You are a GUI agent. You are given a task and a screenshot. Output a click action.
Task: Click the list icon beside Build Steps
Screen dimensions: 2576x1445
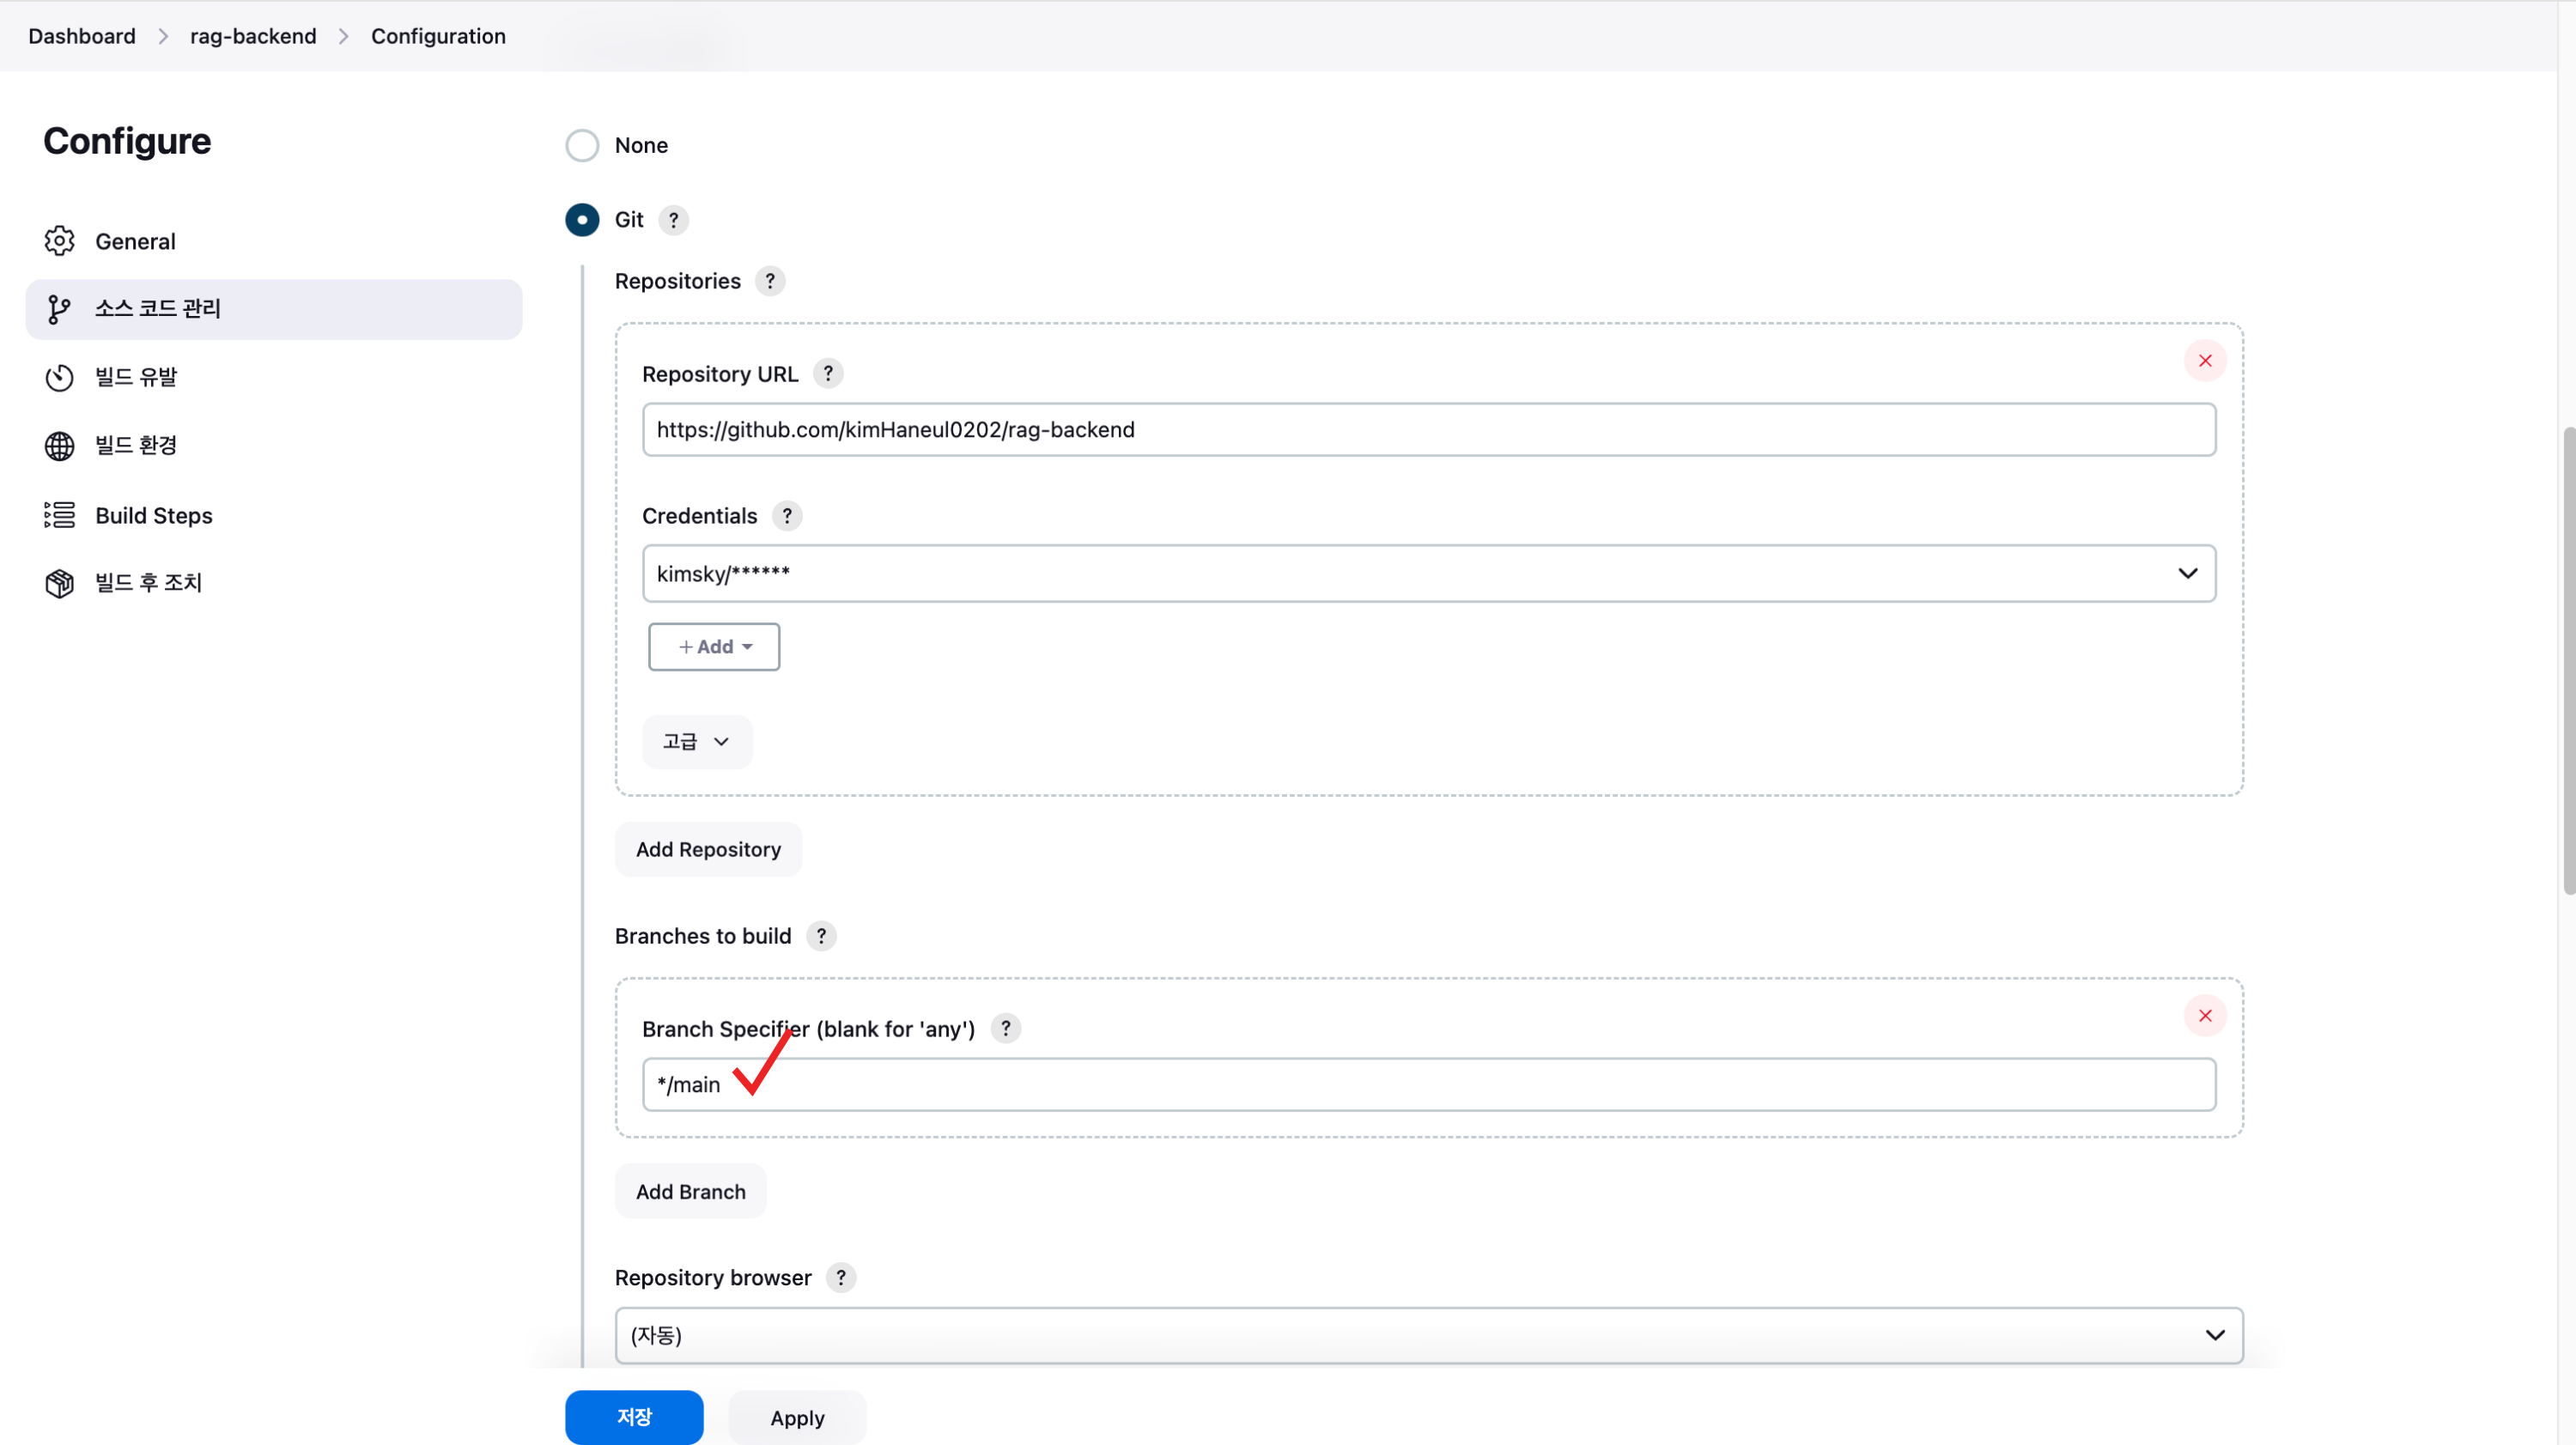coord(59,515)
